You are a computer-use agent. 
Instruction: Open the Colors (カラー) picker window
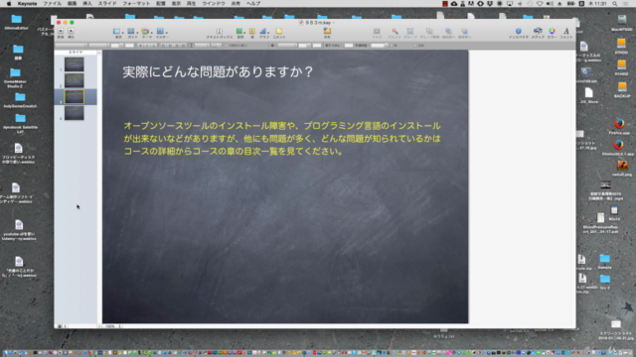[553, 31]
